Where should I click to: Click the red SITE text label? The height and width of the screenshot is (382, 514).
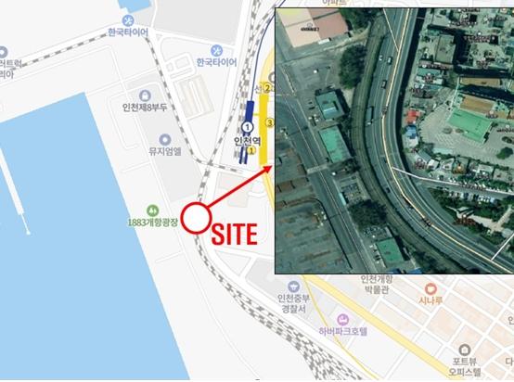(234, 235)
